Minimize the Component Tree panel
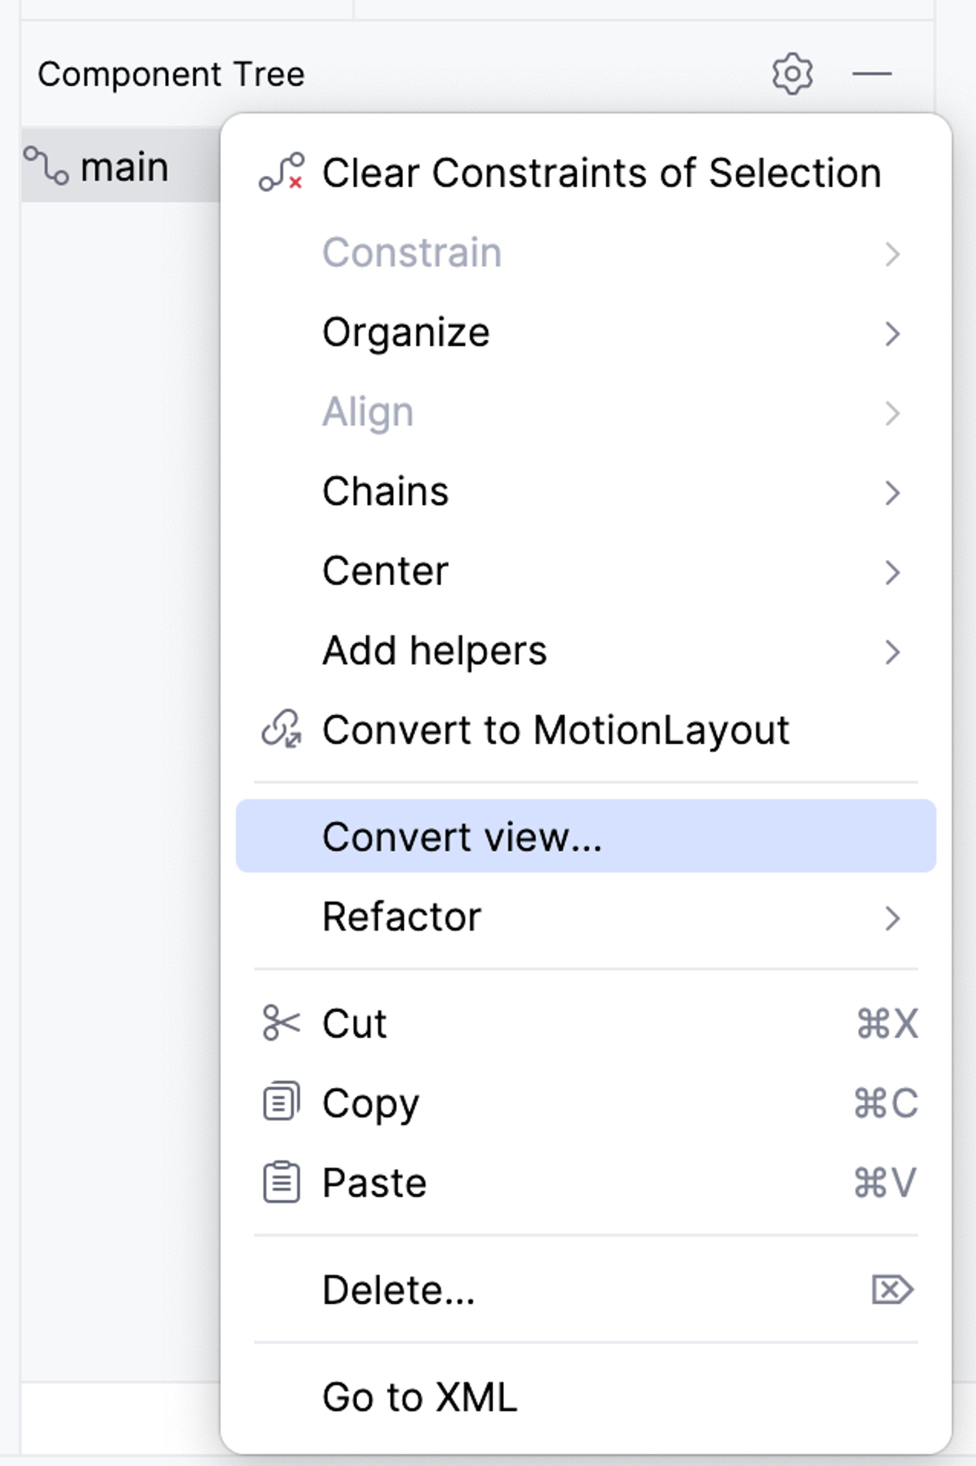The width and height of the screenshot is (976, 1466). click(872, 74)
